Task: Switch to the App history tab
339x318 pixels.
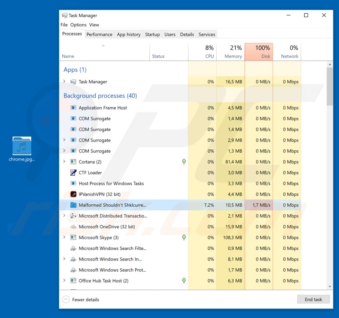Action: [x=129, y=34]
